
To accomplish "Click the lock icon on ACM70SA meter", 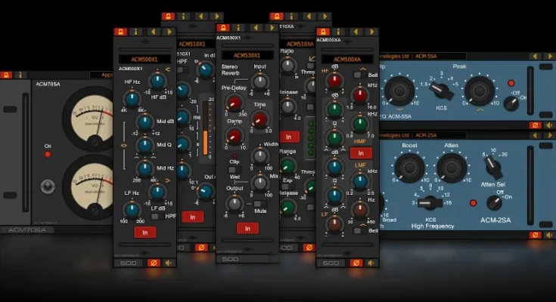I will [x=6, y=75].
